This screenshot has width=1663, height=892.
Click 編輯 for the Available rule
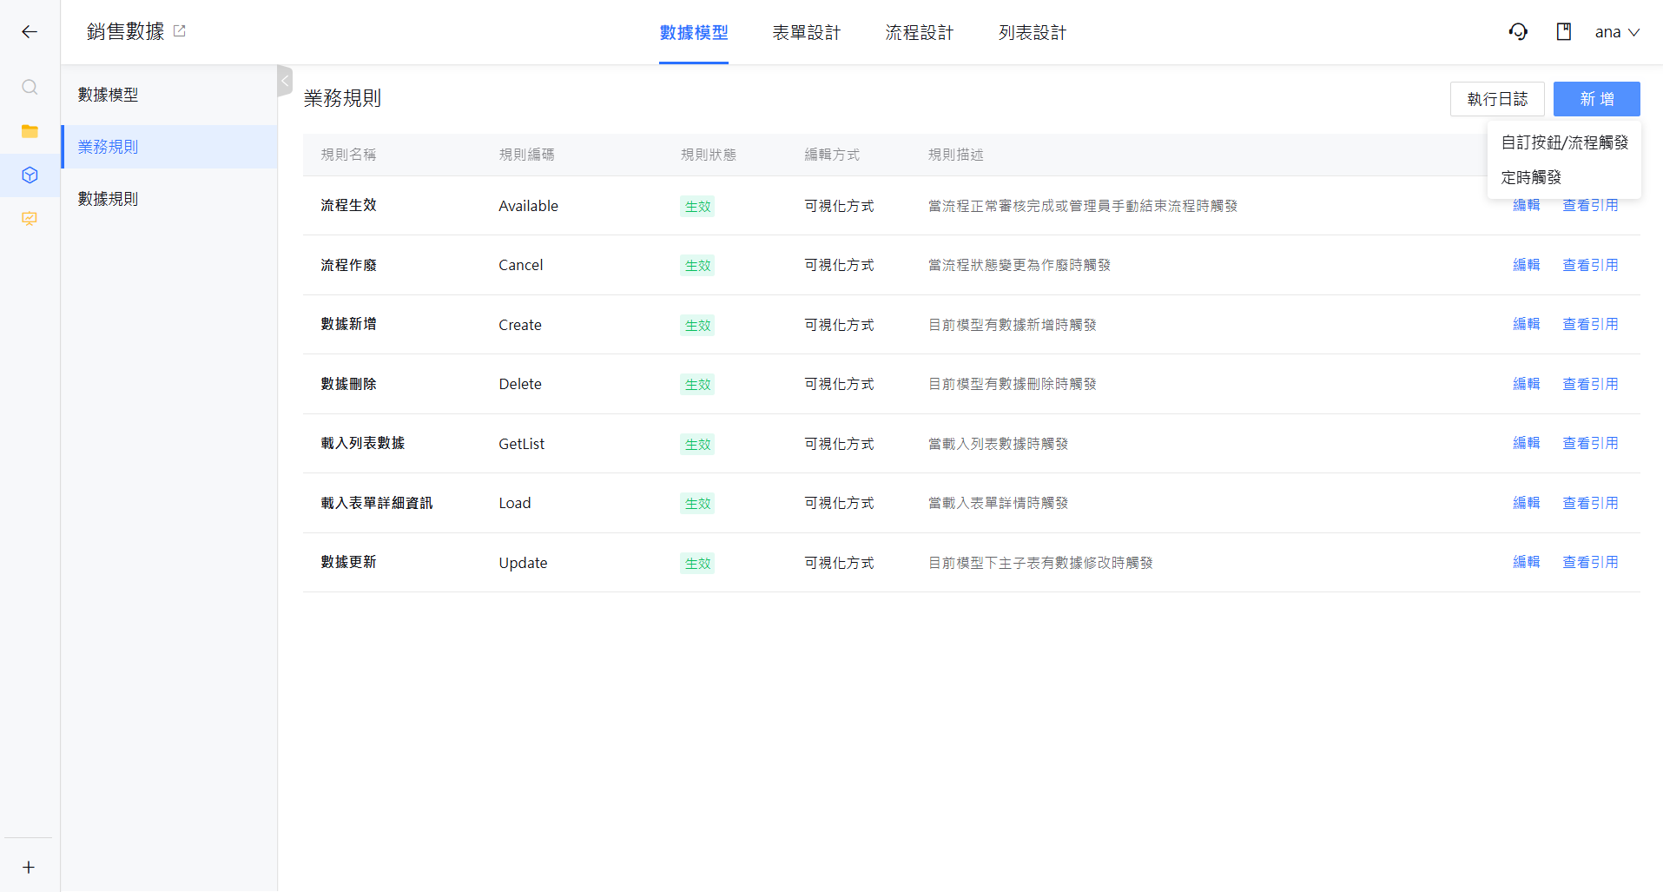[x=1527, y=206]
